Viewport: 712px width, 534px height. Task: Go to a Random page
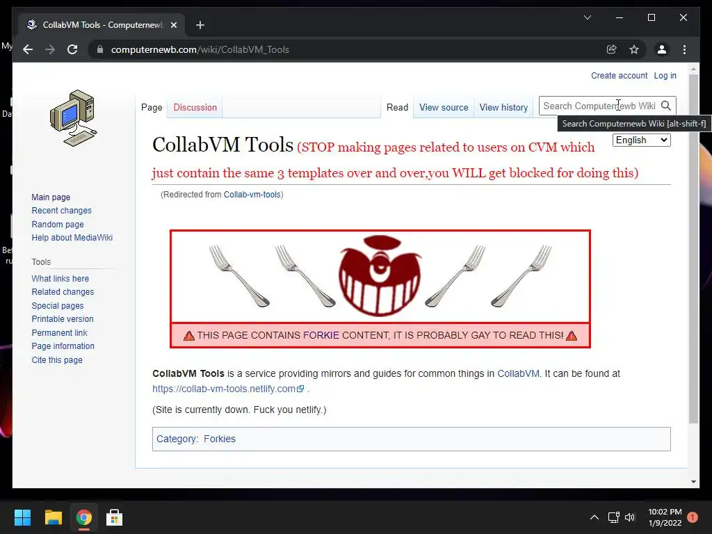57,225
